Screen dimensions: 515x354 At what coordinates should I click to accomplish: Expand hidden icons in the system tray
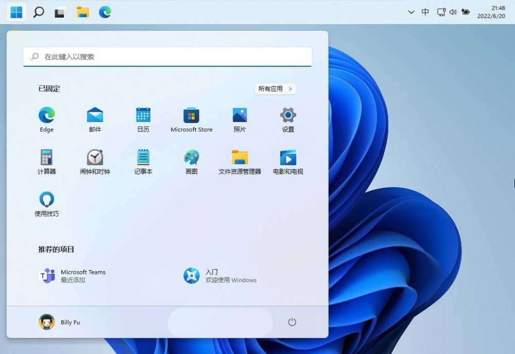[411, 12]
